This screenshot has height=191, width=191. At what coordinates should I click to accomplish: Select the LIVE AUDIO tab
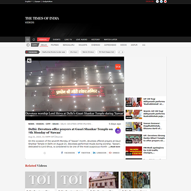(x=81, y=40)
